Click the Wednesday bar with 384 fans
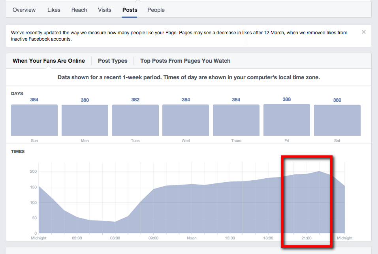Image resolution: width=378 pixels, height=254 pixels. [x=185, y=120]
